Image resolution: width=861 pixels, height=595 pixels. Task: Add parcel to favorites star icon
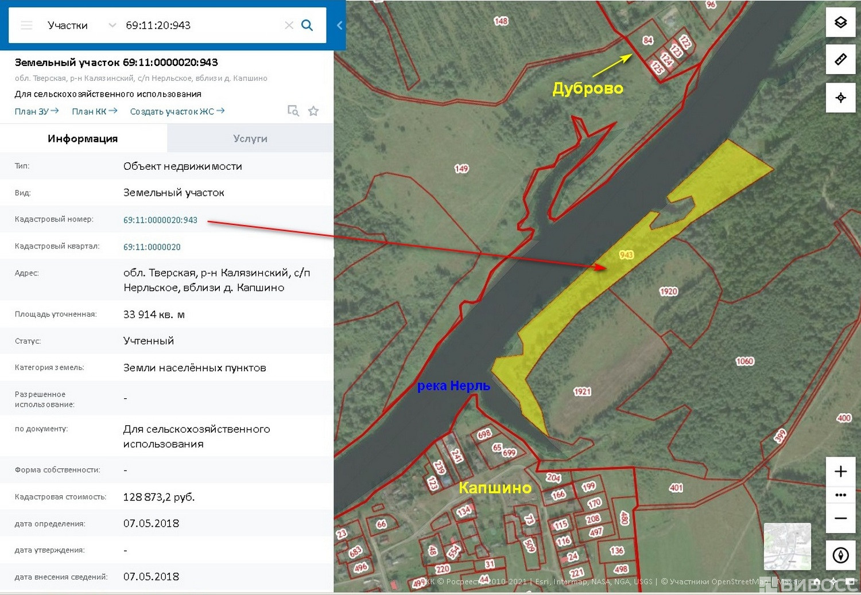[313, 111]
